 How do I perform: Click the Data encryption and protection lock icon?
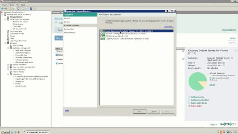point(11,67)
